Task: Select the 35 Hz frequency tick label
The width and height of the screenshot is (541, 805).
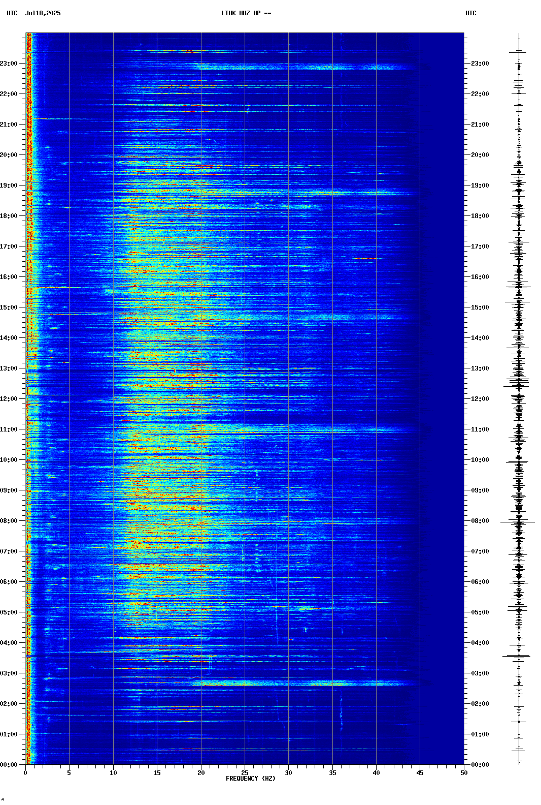Action: [x=332, y=773]
